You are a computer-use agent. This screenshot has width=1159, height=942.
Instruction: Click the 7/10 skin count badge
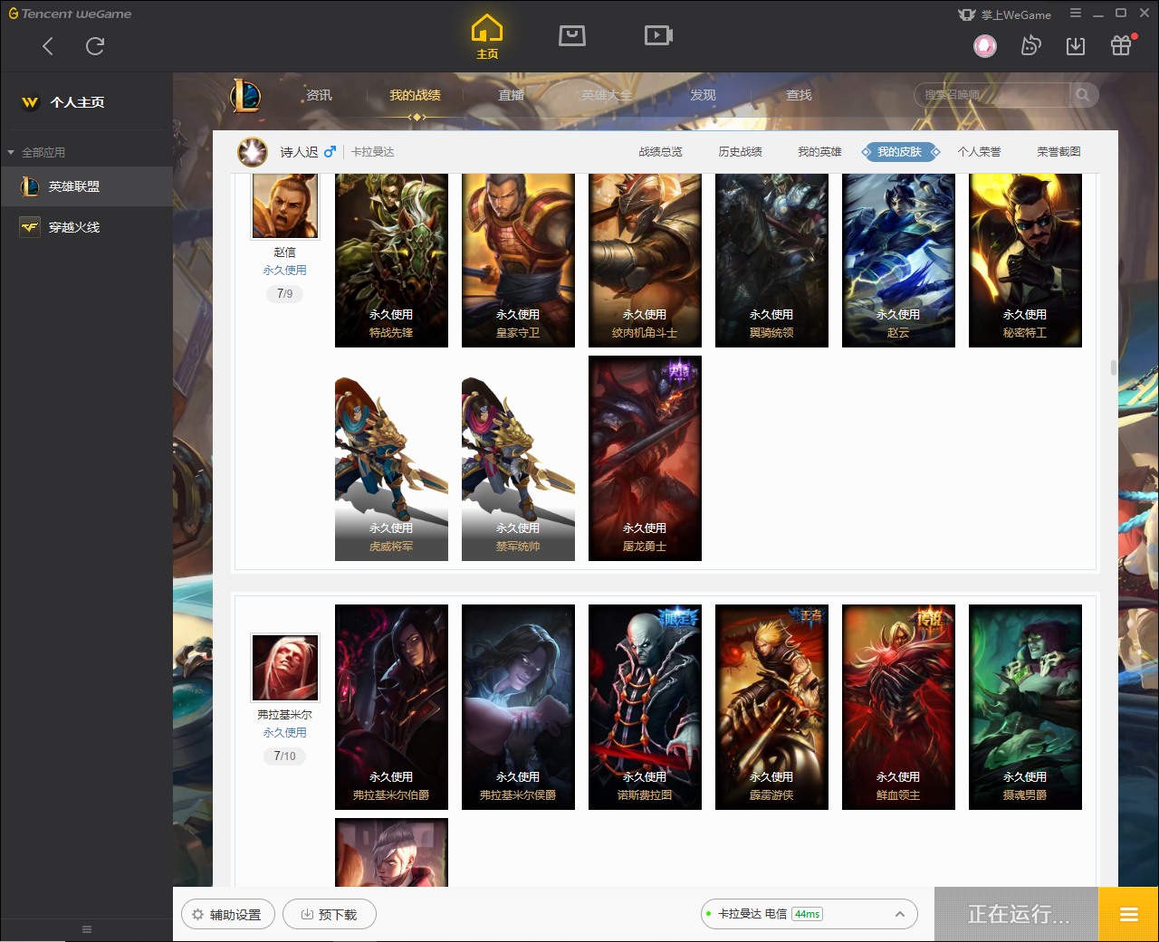coord(285,756)
